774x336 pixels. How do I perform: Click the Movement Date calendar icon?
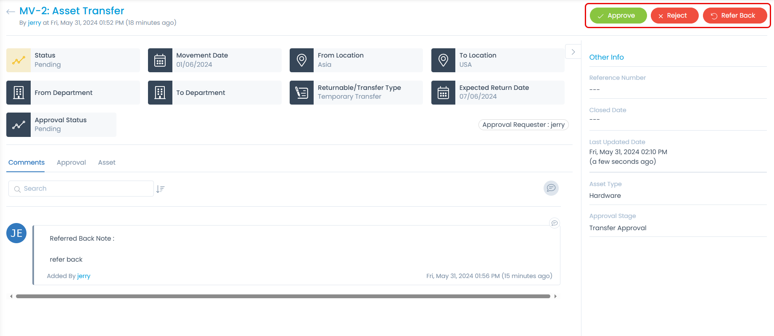(x=160, y=60)
